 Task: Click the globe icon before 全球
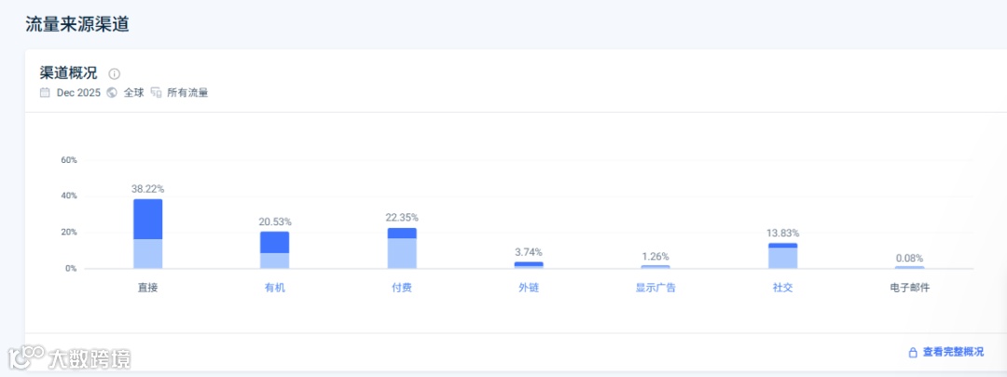tap(112, 92)
